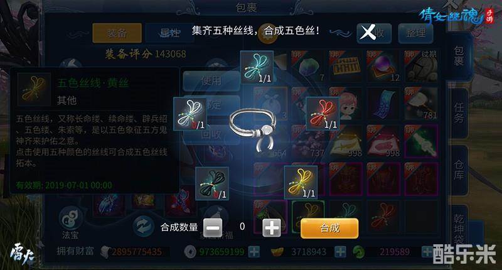Click the silver bracelet in the center

pos(254,129)
